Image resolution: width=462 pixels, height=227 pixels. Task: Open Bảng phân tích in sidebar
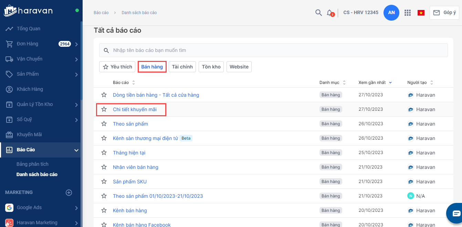(32, 164)
